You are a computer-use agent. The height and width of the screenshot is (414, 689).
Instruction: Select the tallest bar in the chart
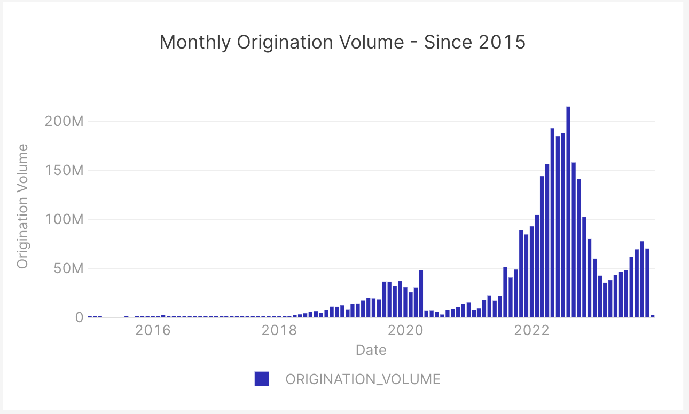pyautogui.click(x=568, y=213)
